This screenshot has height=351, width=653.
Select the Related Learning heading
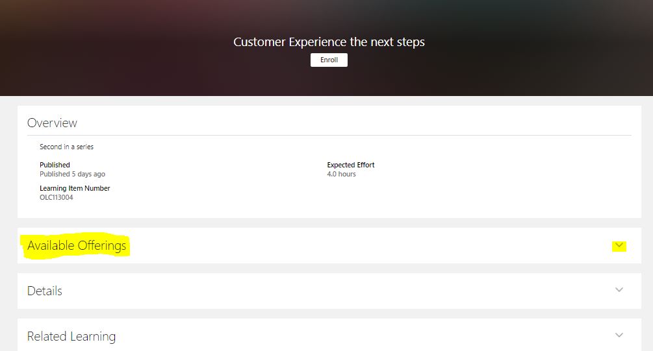tap(71, 337)
